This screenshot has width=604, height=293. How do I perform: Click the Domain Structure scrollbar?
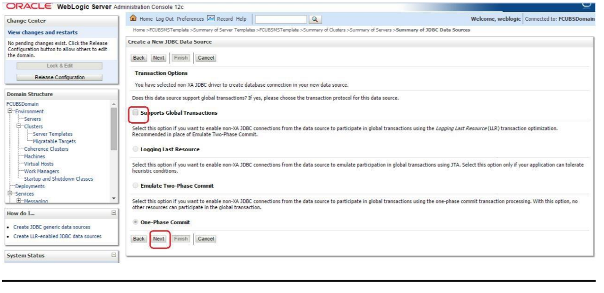tap(114, 128)
